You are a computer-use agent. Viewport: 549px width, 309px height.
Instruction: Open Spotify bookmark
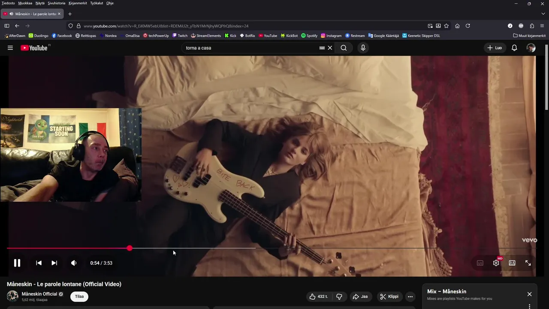(309, 36)
